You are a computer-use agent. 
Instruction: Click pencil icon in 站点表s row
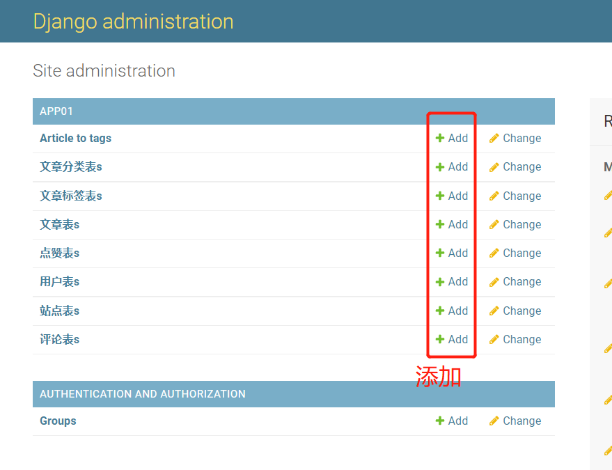pyautogui.click(x=494, y=311)
